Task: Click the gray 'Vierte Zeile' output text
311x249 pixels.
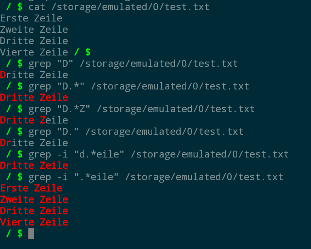Action: click(x=34, y=52)
